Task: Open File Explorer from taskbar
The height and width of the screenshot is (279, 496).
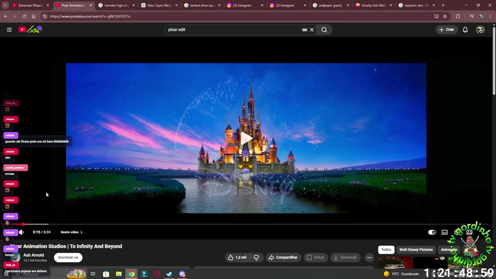Action: click(x=119, y=274)
